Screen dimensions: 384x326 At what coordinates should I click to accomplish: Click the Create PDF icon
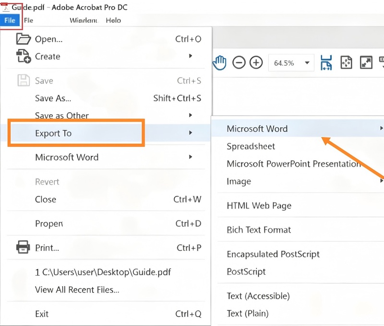click(x=24, y=56)
